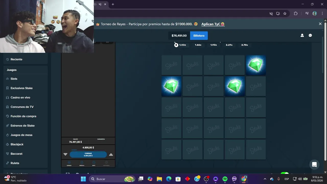Open Microsoft Store from the taskbar
327x184 pixels.
(178, 179)
